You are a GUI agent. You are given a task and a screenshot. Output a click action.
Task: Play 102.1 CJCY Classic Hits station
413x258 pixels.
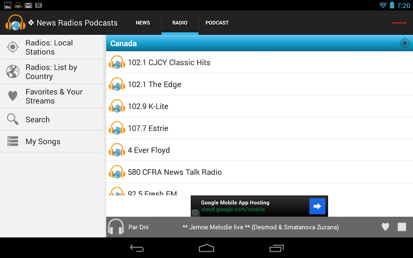(259, 62)
